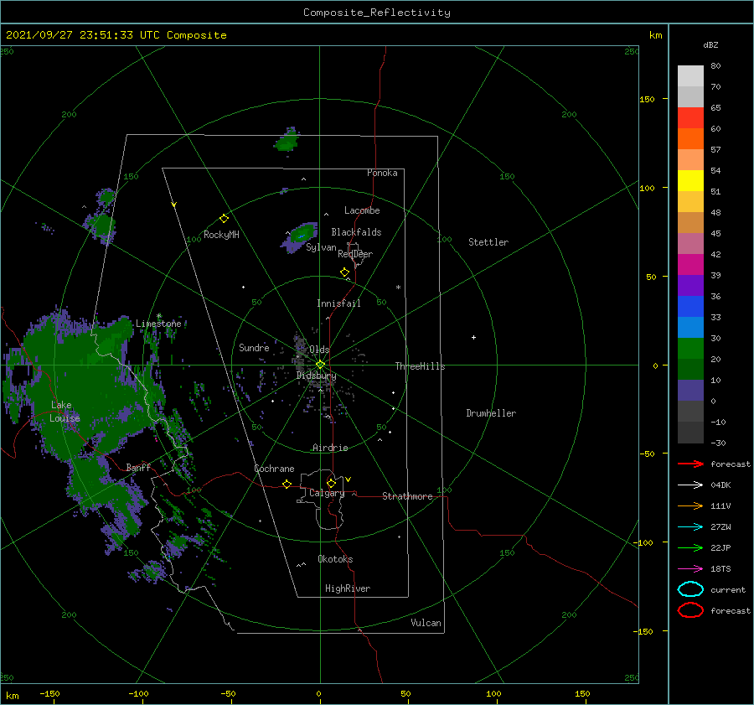Click the ThreeHills city label
This screenshot has width=754, height=705.
click(421, 366)
